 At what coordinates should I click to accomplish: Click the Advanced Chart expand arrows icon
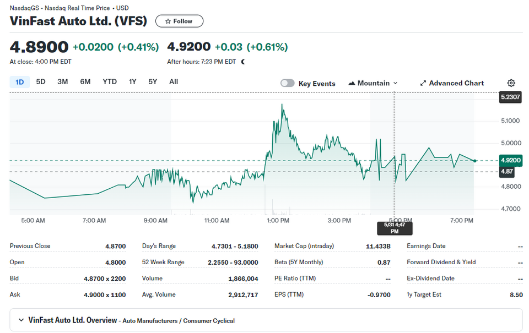coord(423,83)
